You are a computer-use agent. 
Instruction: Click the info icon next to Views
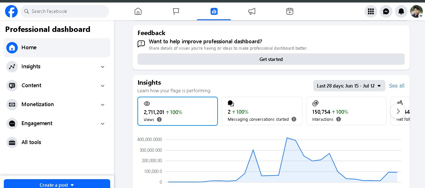tap(159, 119)
